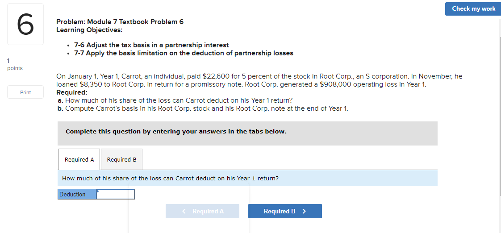Screen dimensions: 501x233
Task: Click the greyed-out previous Required A button
Action: (202, 211)
